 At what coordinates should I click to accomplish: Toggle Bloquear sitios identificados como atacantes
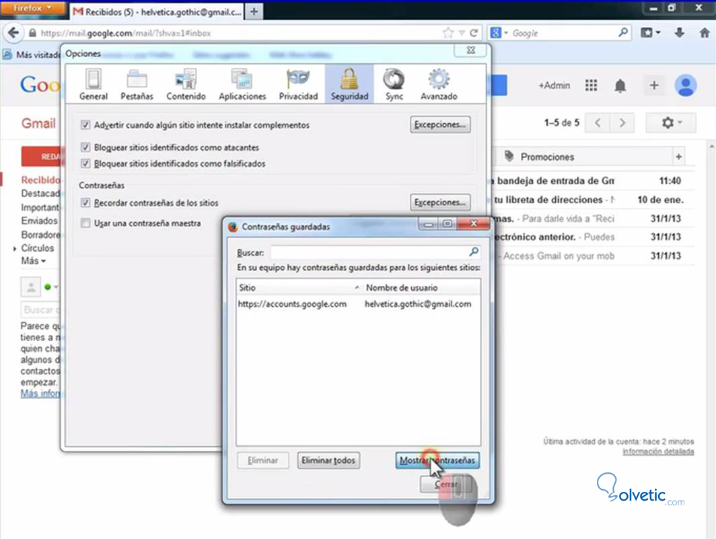pos(85,147)
